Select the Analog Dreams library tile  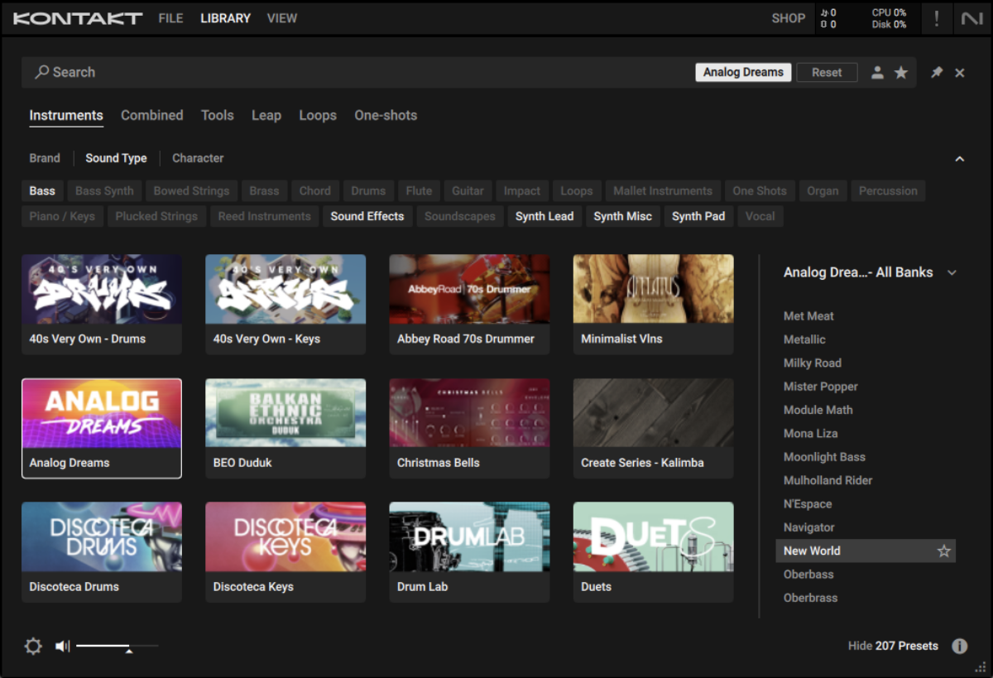pyautogui.click(x=102, y=428)
